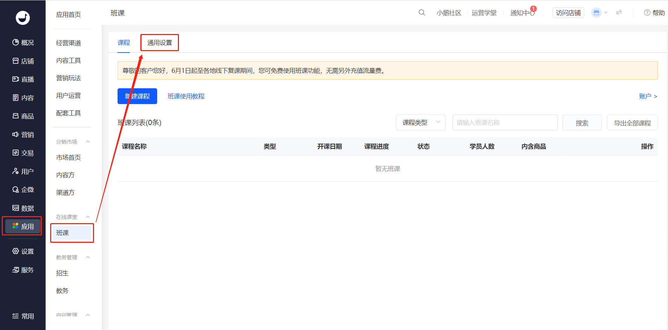Click the 搜索 button

click(582, 123)
